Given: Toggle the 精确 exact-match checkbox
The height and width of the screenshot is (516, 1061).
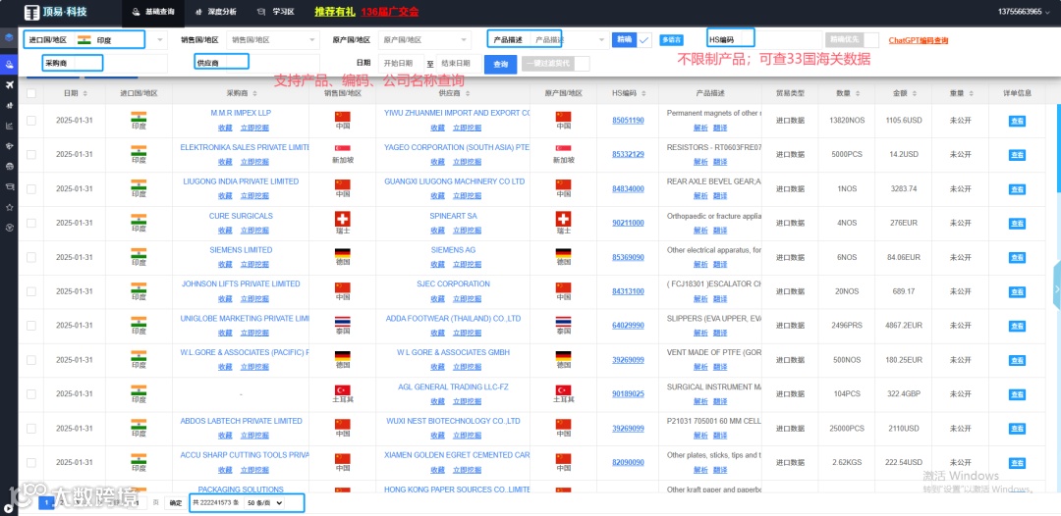Looking at the screenshot, I should click(644, 40).
